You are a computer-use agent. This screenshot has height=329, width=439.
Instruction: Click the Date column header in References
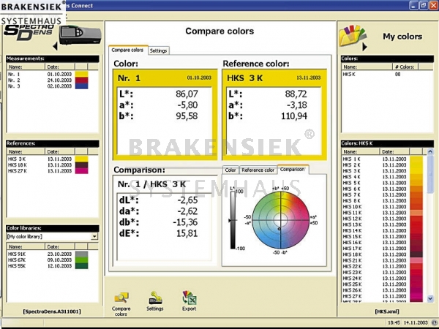tap(60, 151)
